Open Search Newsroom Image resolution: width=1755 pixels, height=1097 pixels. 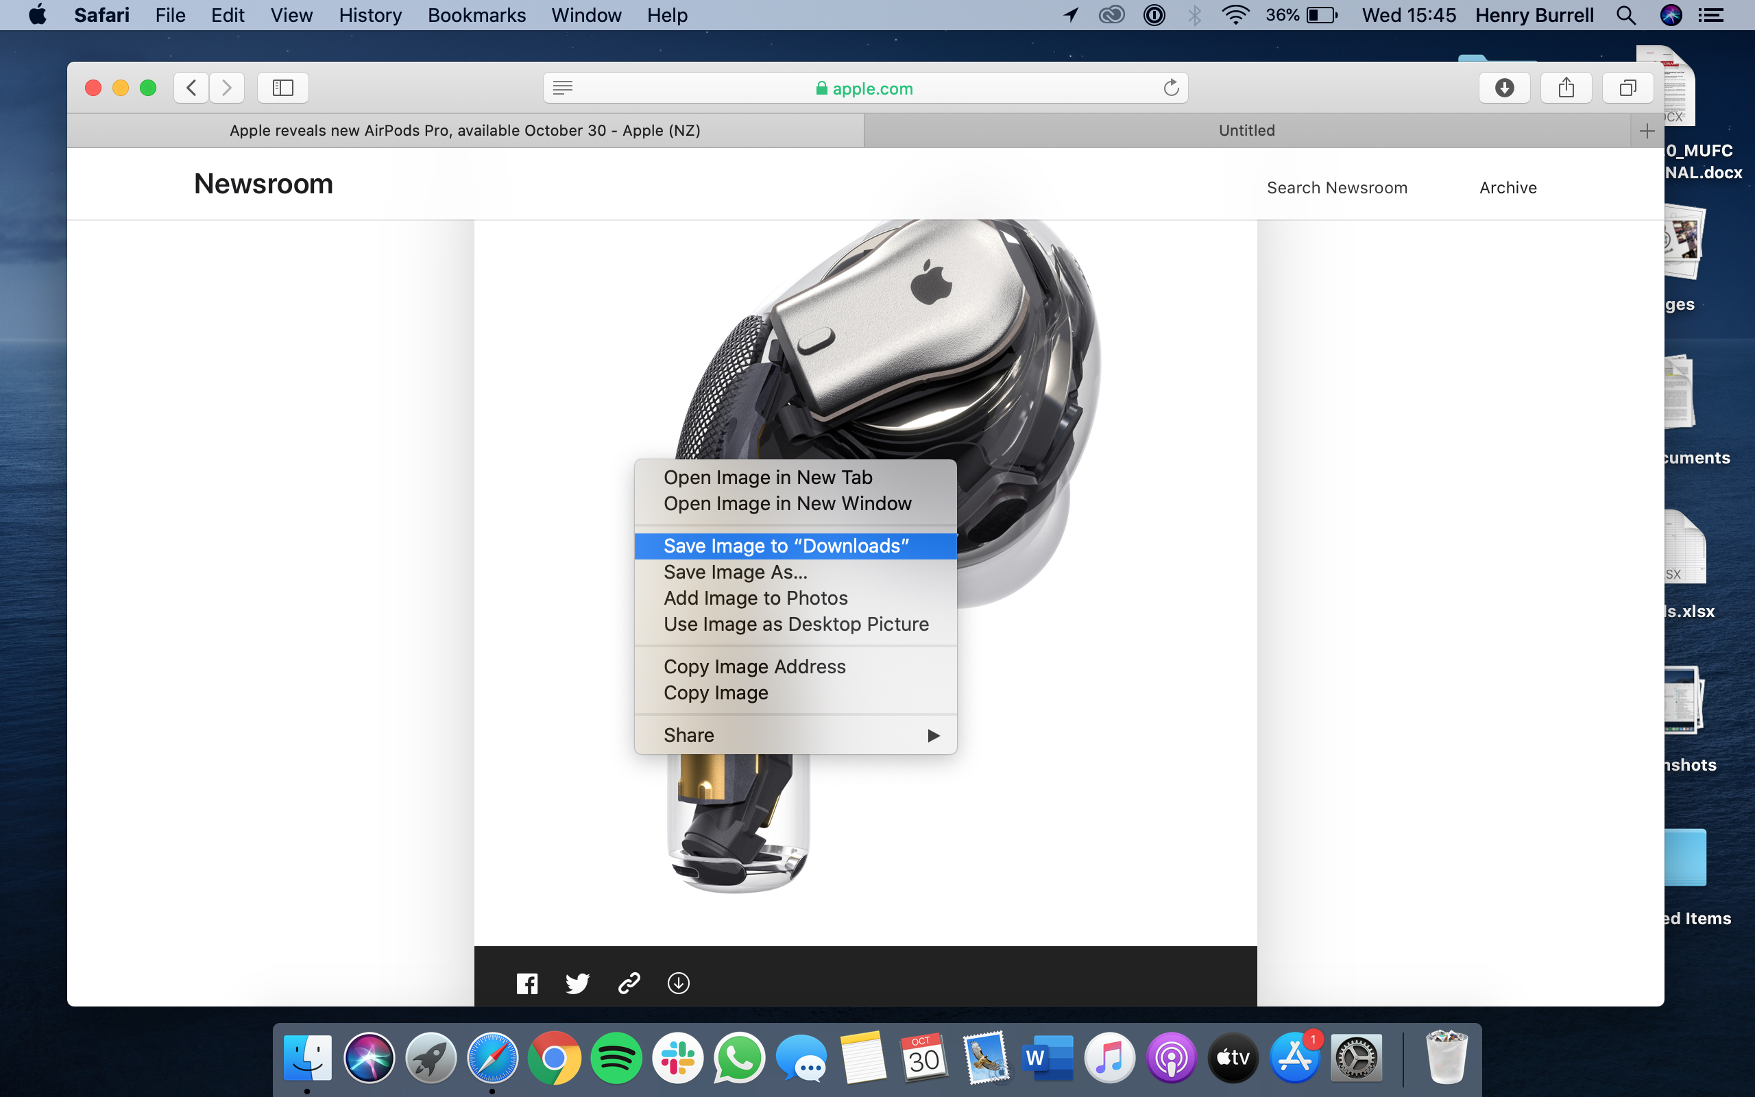coord(1337,188)
